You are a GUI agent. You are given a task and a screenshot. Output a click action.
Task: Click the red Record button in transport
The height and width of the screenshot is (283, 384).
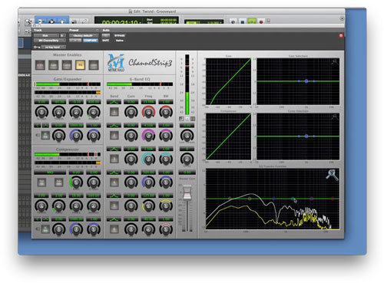(x=261, y=22)
